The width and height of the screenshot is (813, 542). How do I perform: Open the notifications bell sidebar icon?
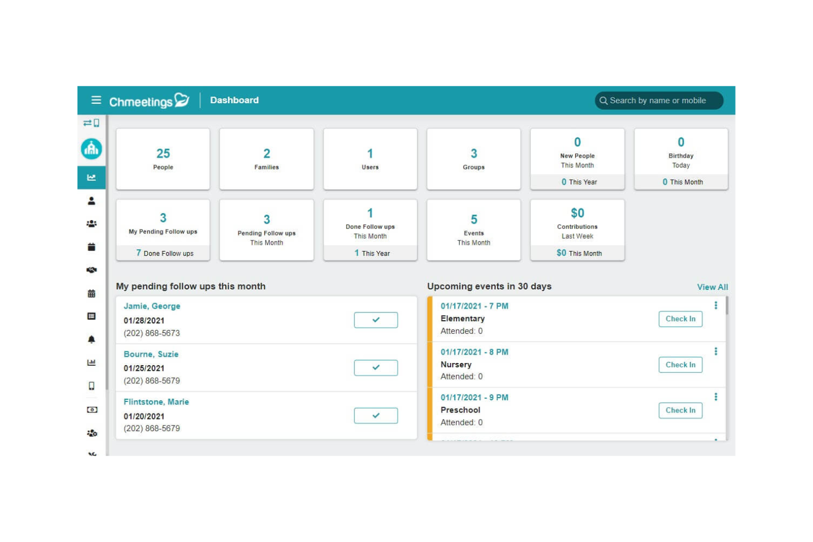coord(92,339)
